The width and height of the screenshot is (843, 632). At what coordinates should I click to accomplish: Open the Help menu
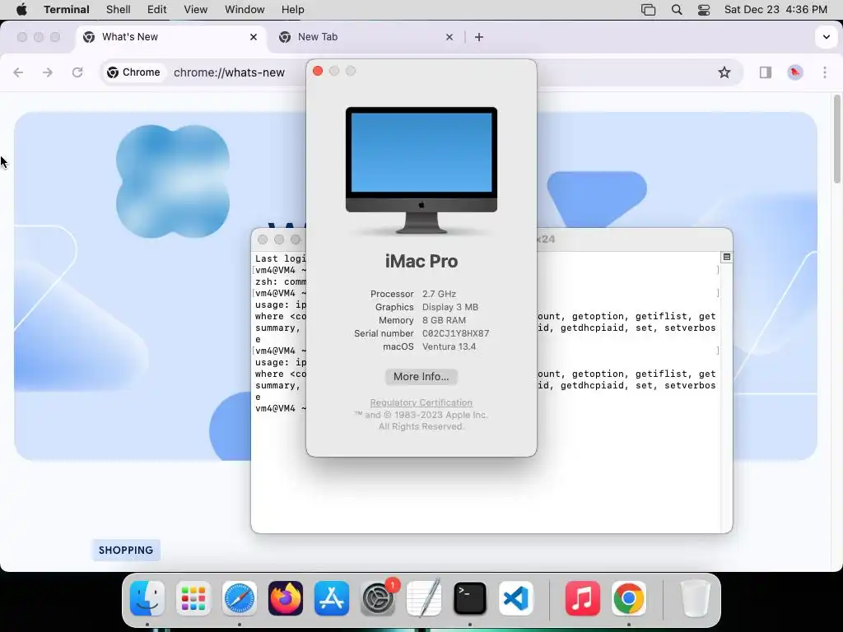[292, 10]
